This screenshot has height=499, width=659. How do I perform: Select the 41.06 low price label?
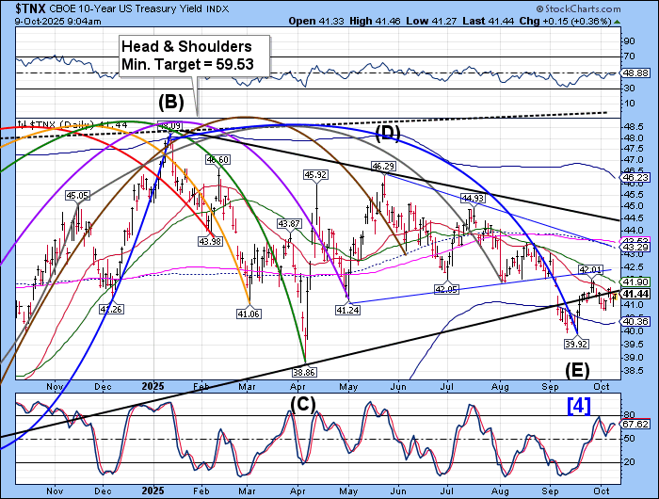248,314
